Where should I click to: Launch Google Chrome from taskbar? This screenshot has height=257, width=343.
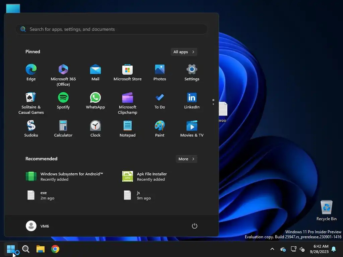[x=55, y=249]
